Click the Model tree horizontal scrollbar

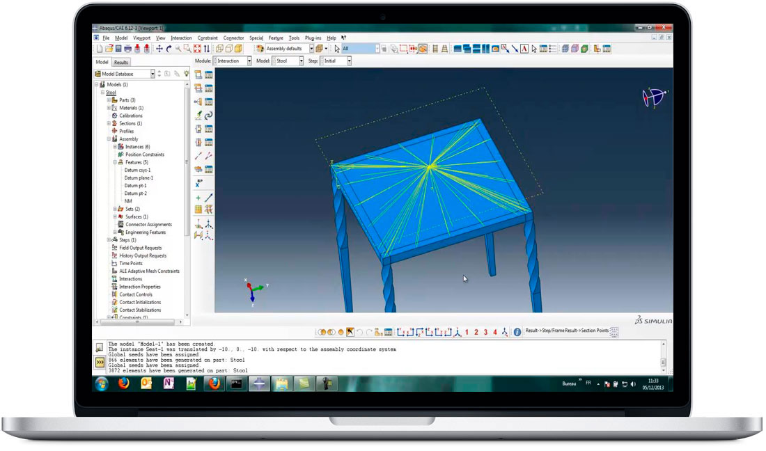click(x=138, y=322)
